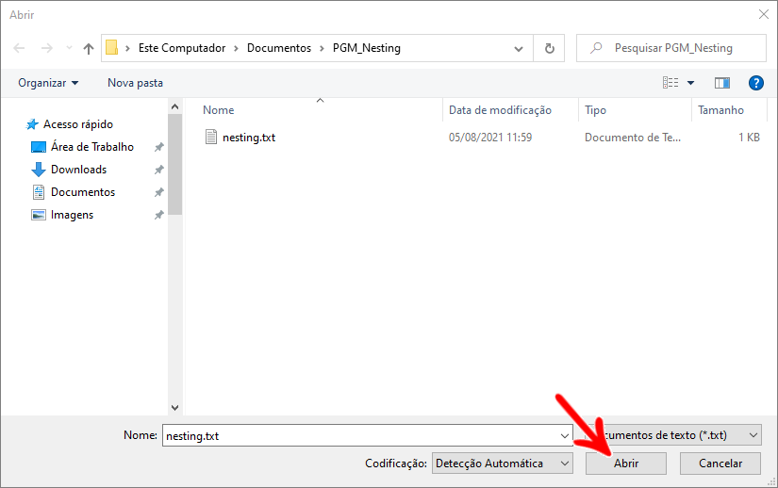Click the Abrir button
778x488 pixels.
coord(625,464)
